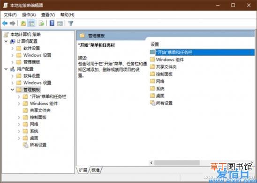Expand 软件设置 under 计算机配置
The width and height of the screenshot is (257, 183).
tap(13, 48)
